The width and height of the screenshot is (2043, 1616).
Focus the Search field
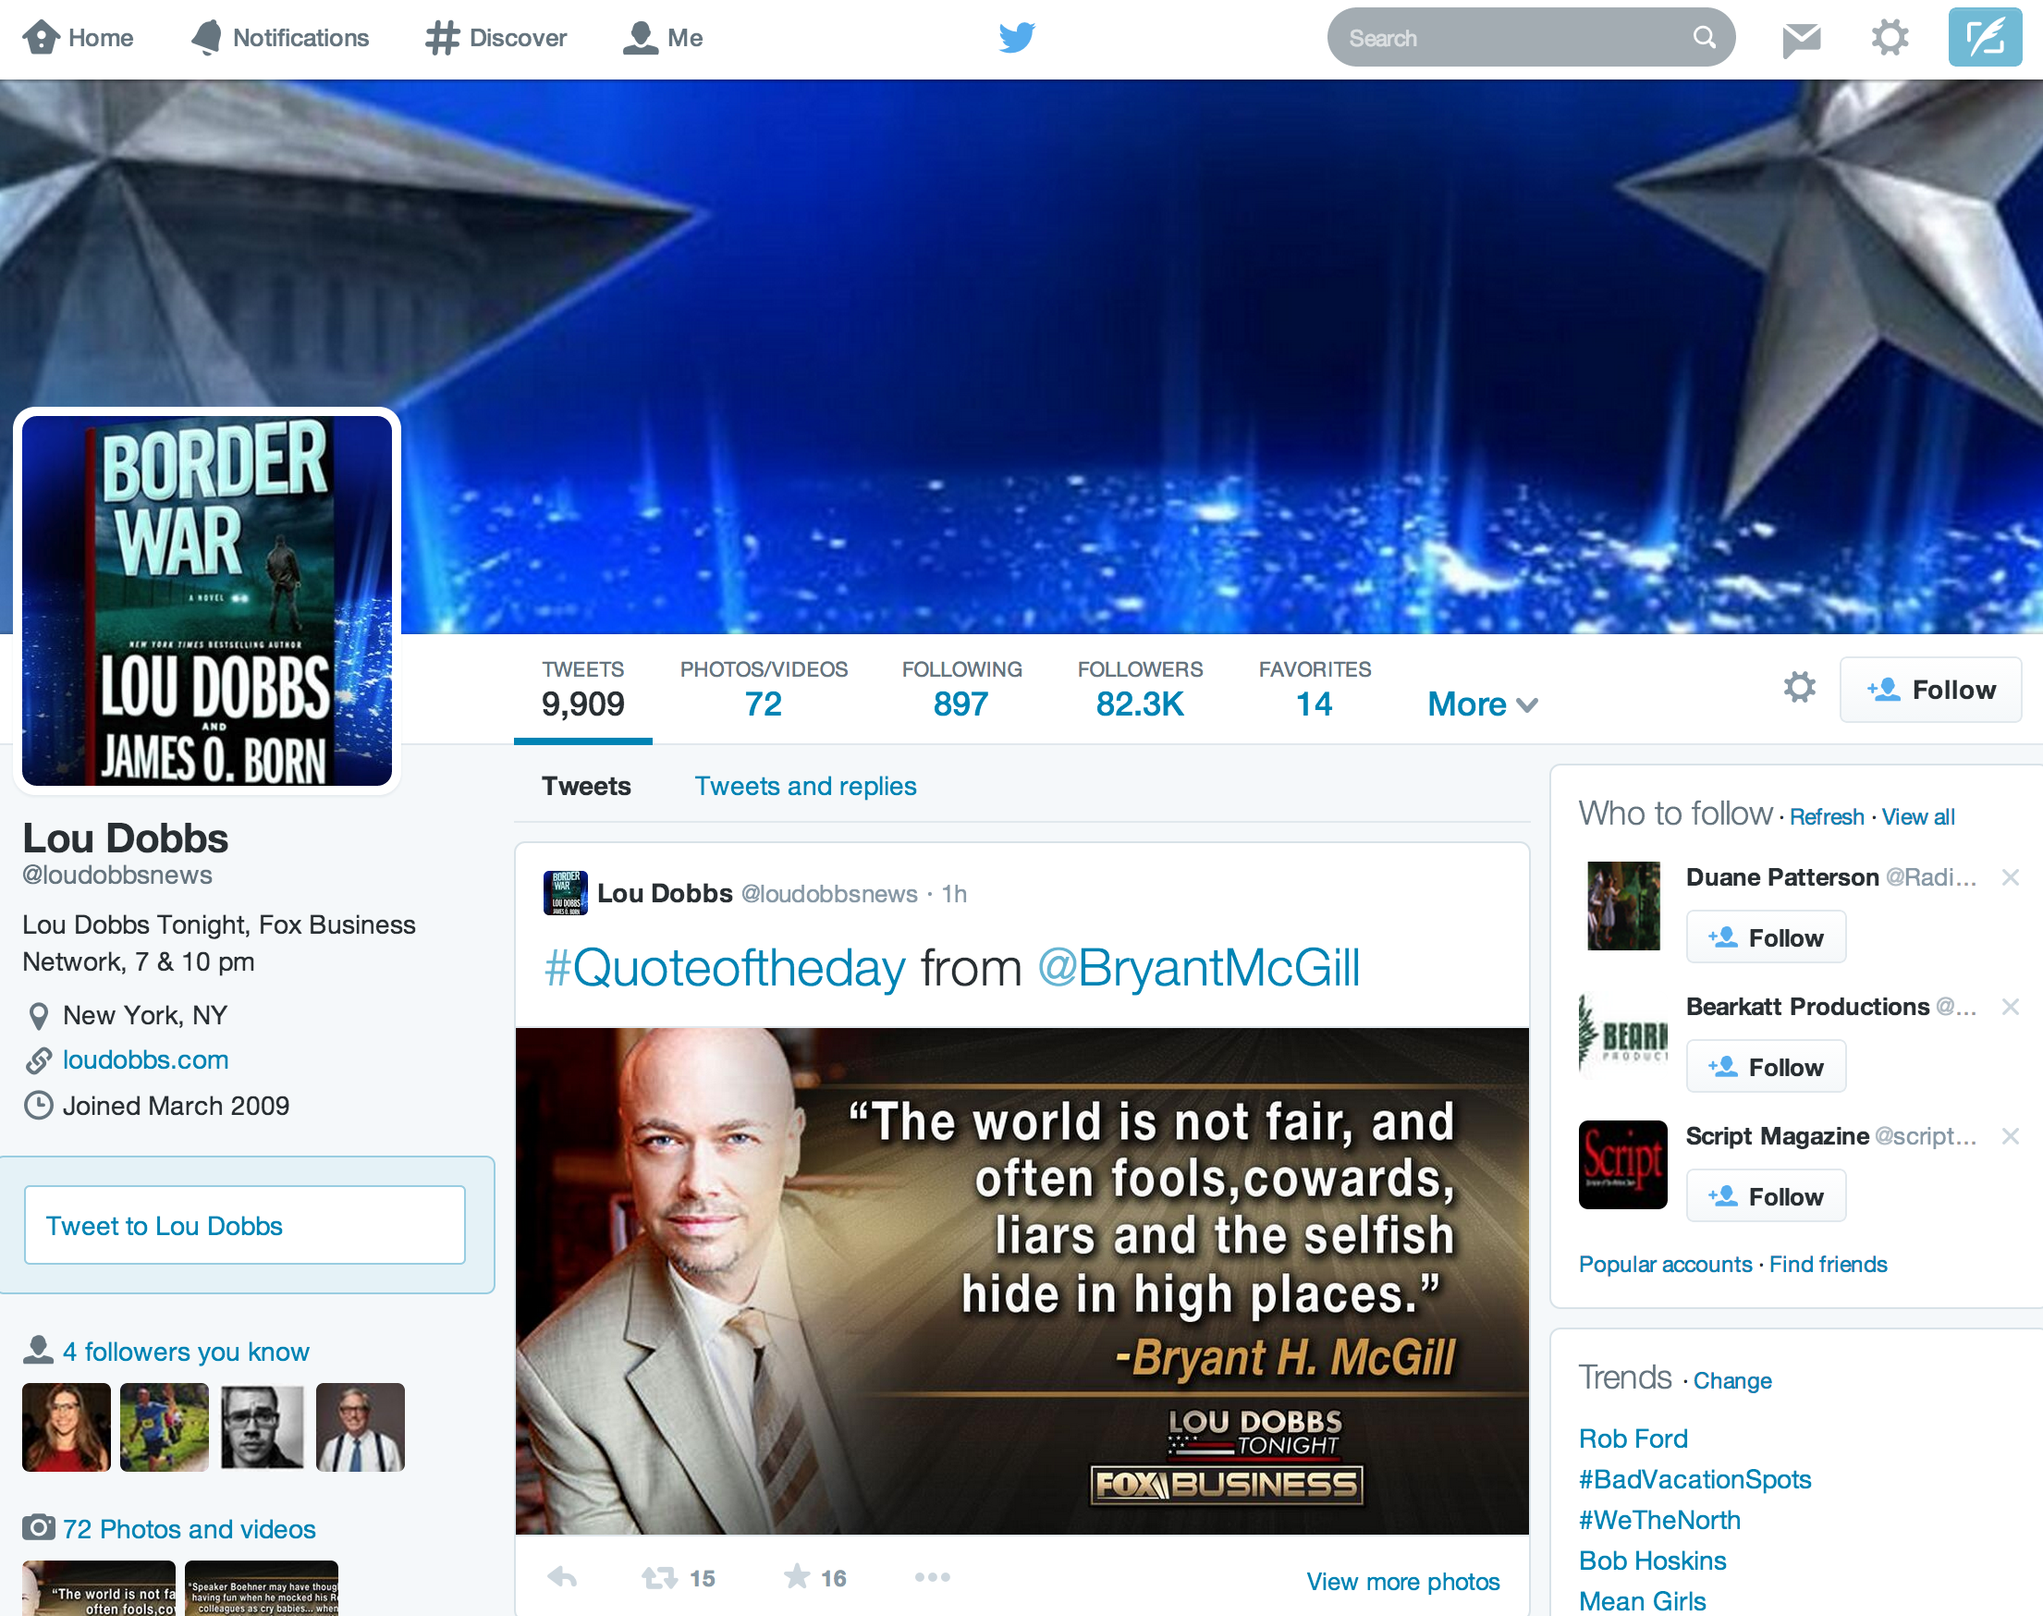tap(1530, 38)
